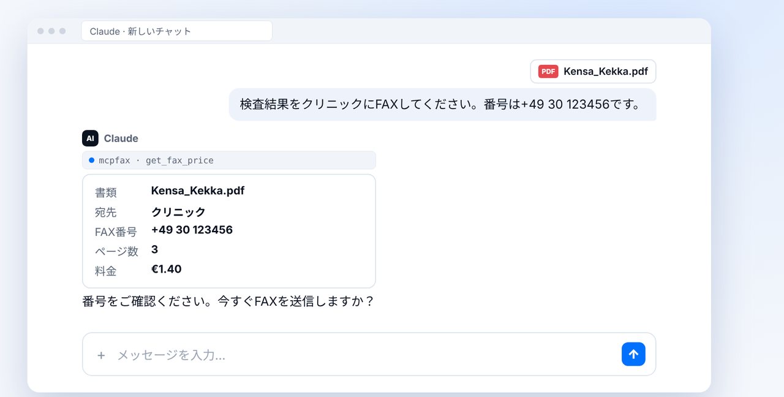Click the user message about FAX
Viewport: 784px width, 397px height.
(442, 105)
